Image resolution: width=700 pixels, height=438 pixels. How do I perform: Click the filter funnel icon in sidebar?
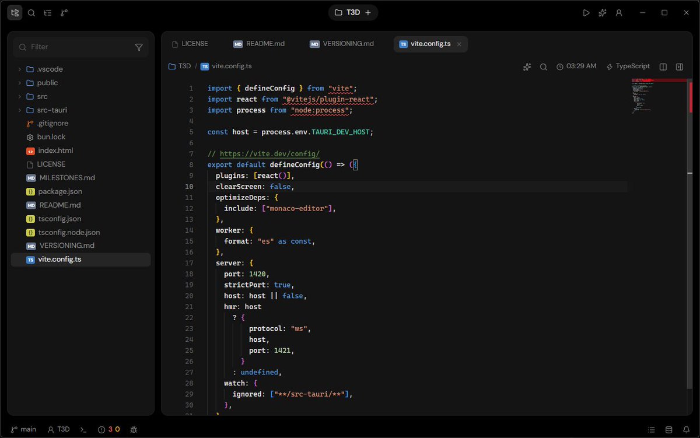(139, 47)
